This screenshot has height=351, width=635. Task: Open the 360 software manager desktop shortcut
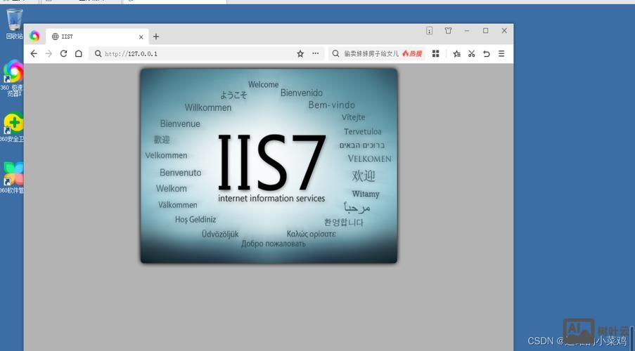[12, 178]
